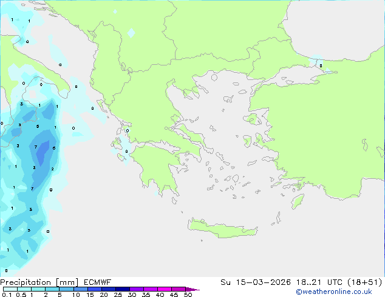This screenshot has height=297, width=385.
Task: Click the '18..21' time range text
Action: pos(308,282)
